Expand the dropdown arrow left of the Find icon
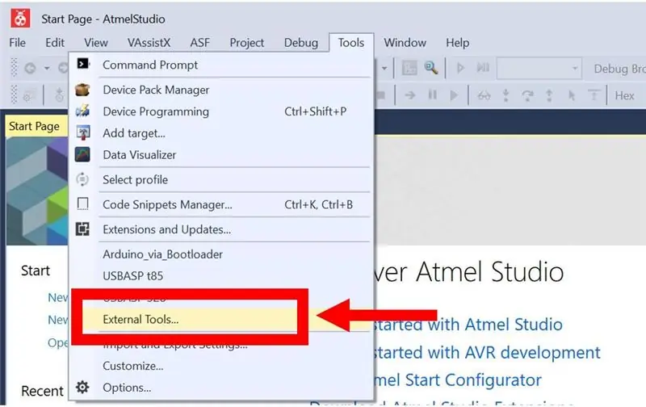The image size is (646, 407). pos(384,68)
